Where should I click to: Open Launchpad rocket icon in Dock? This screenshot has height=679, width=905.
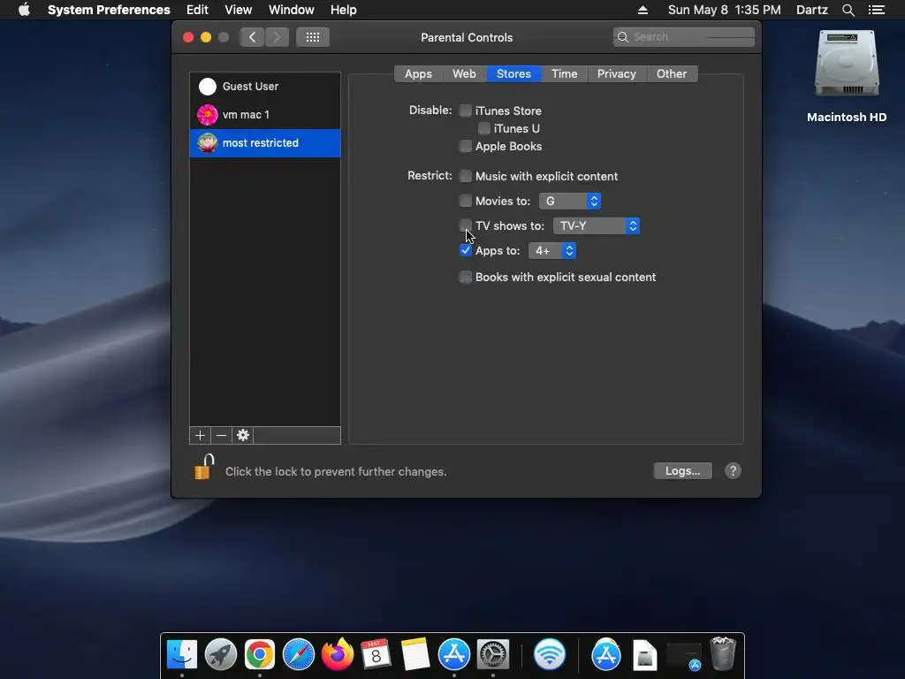pyautogui.click(x=221, y=654)
